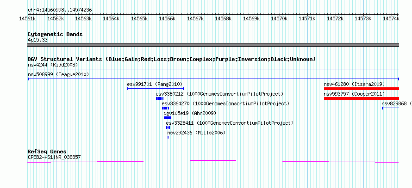This screenshot has height=188, width=412.
Task: Open the nsv4244 (Kidd2008) variant label
Action: (x=53, y=65)
